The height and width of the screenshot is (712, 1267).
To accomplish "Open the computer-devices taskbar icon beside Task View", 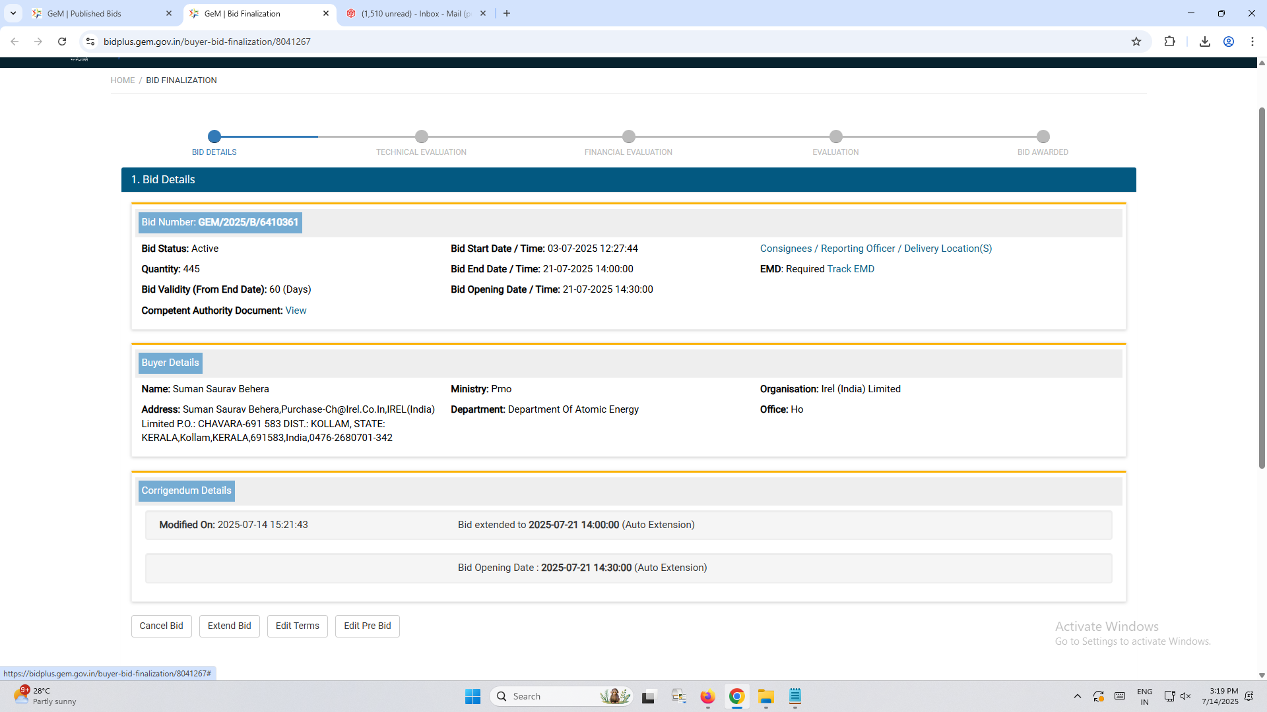I will pos(678,696).
